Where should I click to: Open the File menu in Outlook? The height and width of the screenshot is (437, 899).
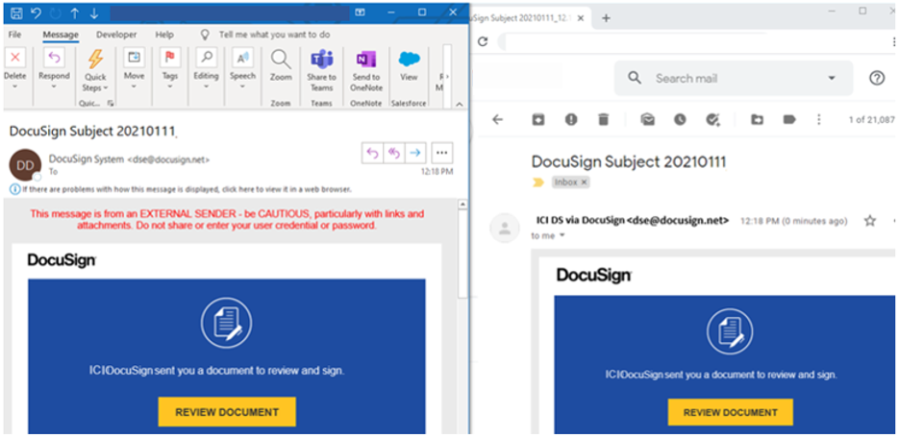(15, 35)
